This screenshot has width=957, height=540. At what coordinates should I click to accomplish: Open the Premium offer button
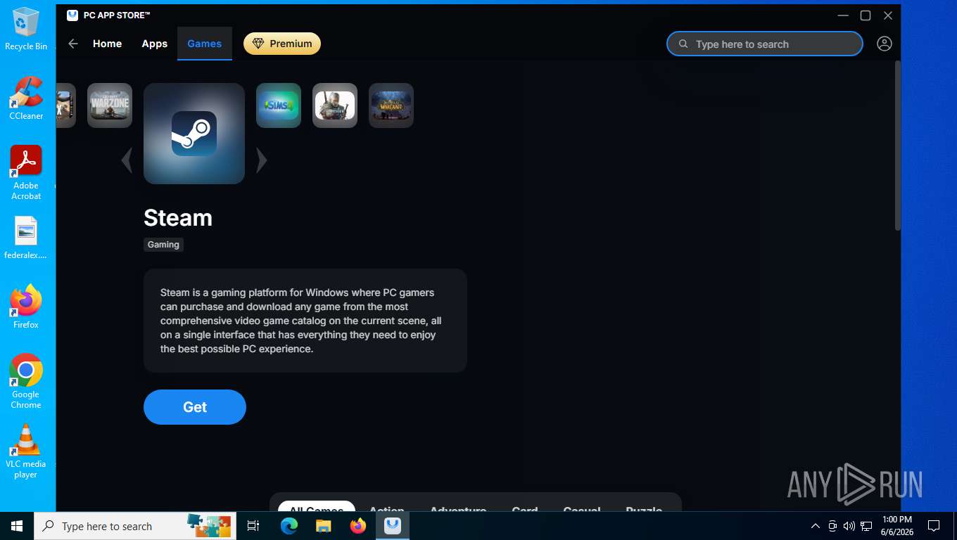(282, 44)
